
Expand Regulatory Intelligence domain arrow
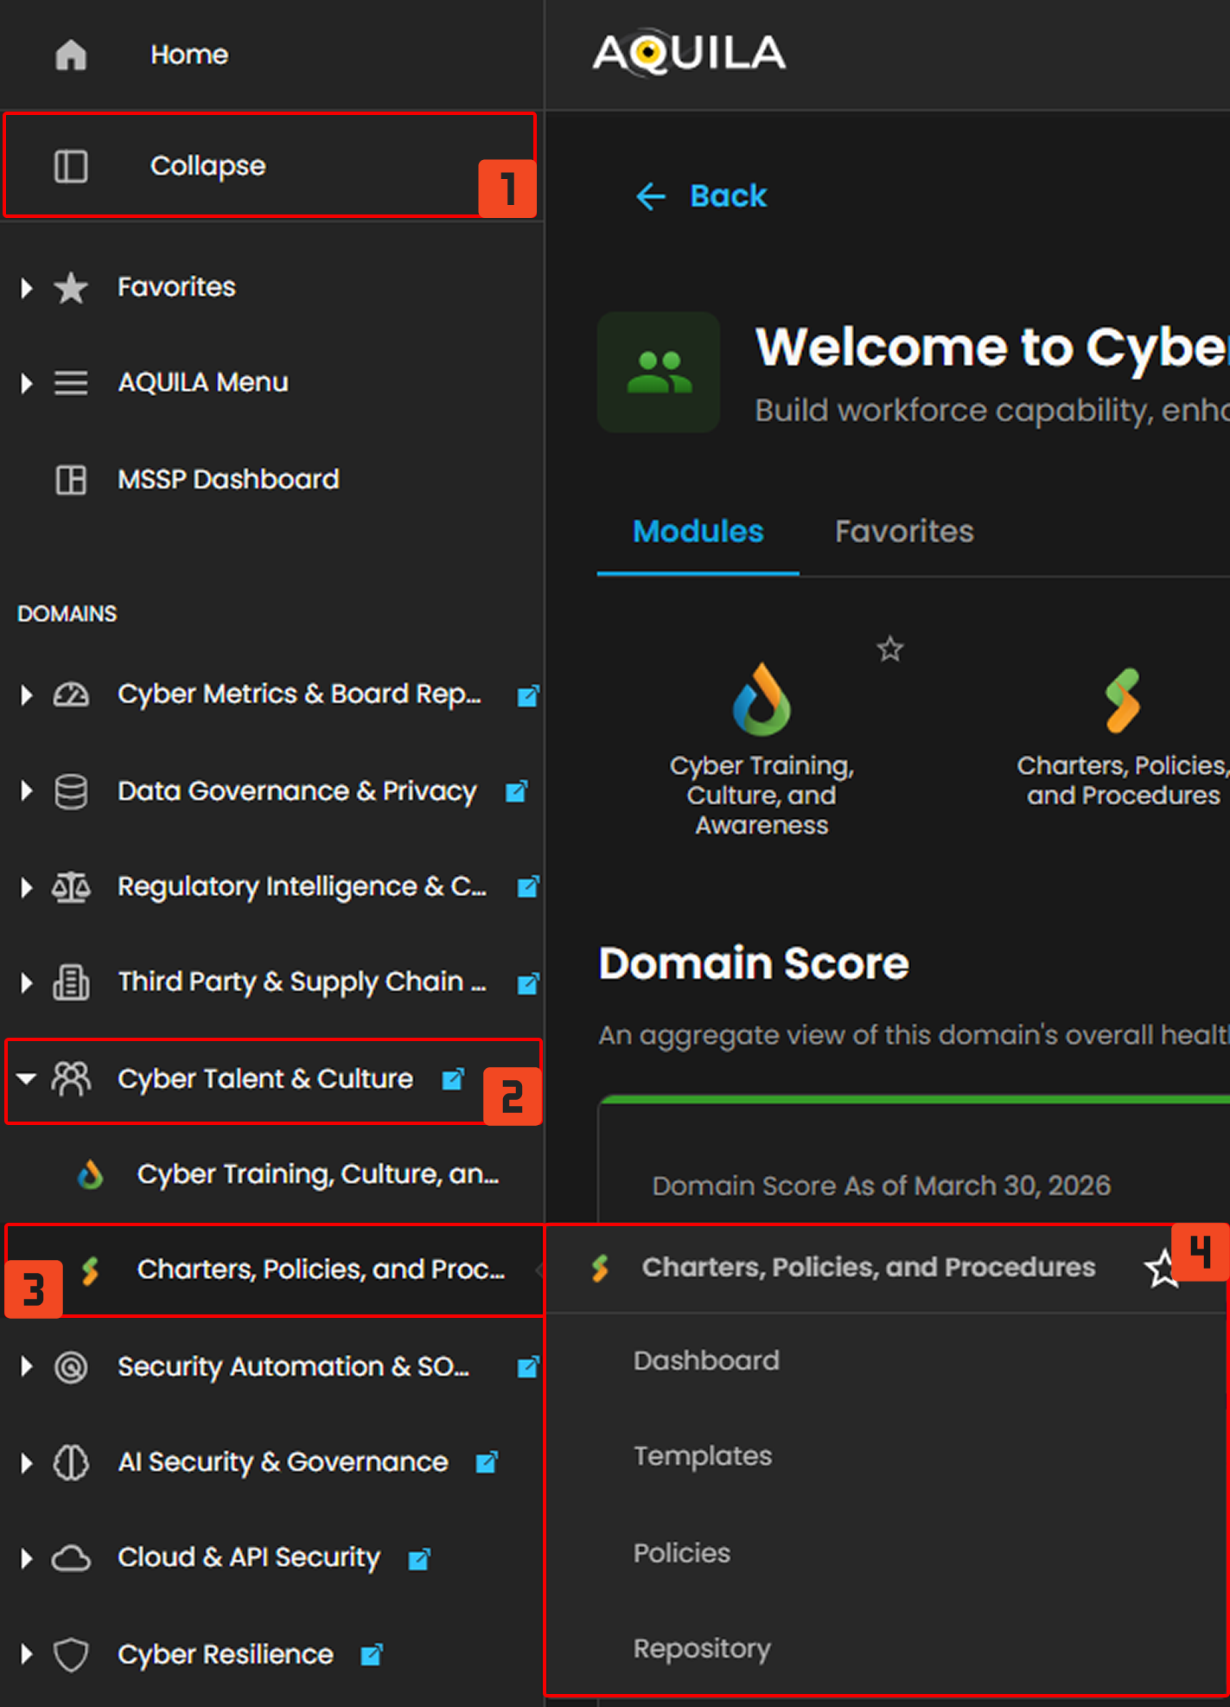[x=27, y=887]
